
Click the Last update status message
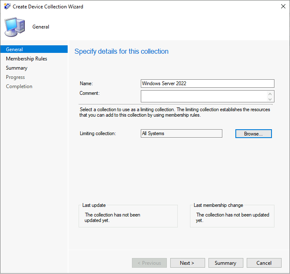[x=112, y=217]
